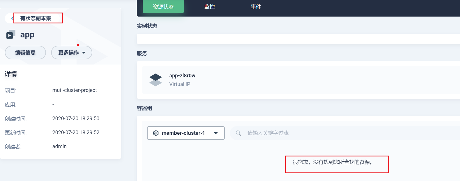Focus the 请输入关键字过滤 search field
Viewport: 460px width, 181px height.
pyautogui.click(x=345, y=133)
